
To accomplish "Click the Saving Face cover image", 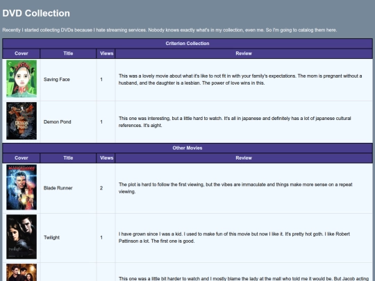I will pos(22,78).
